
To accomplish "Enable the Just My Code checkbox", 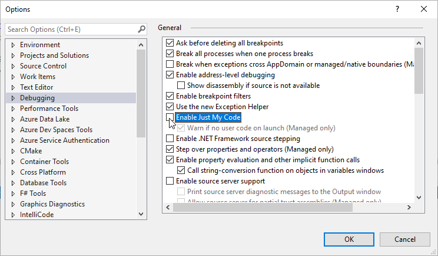I will [170, 117].
